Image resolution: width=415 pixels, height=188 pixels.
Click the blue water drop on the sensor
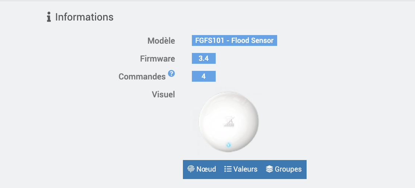228,144
